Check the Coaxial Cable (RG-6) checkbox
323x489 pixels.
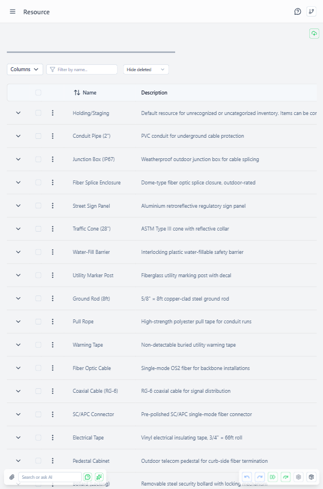coord(38,391)
